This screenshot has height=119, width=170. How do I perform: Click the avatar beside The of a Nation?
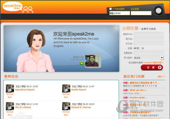pos(10,106)
